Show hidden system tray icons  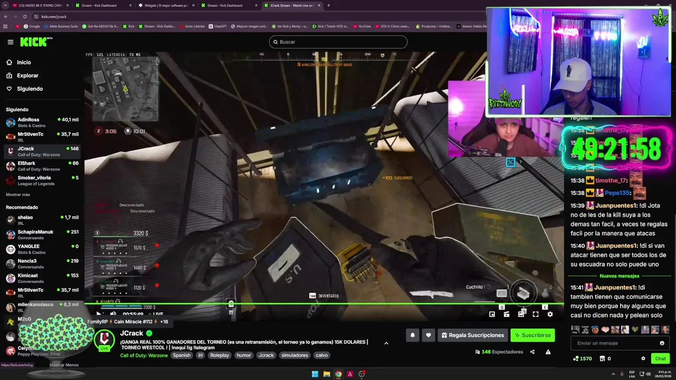(x=612, y=374)
